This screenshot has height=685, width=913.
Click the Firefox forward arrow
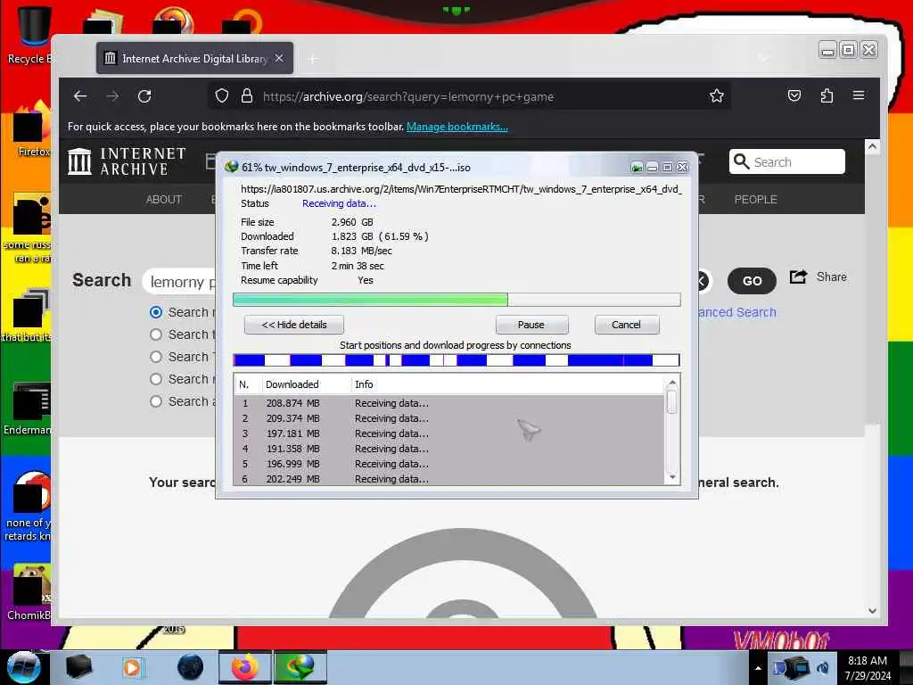coord(112,96)
